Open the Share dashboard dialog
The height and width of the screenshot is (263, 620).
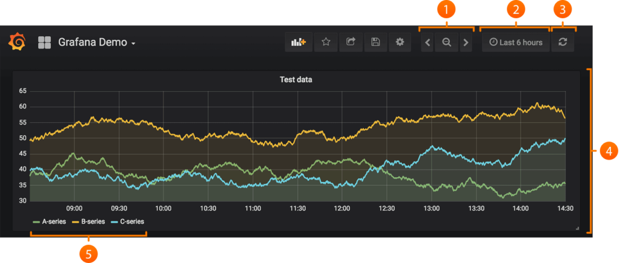click(x=351, y=42)
